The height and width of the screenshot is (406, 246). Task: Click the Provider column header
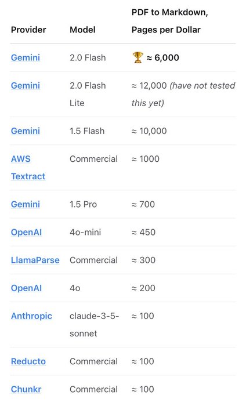[28, 30]
